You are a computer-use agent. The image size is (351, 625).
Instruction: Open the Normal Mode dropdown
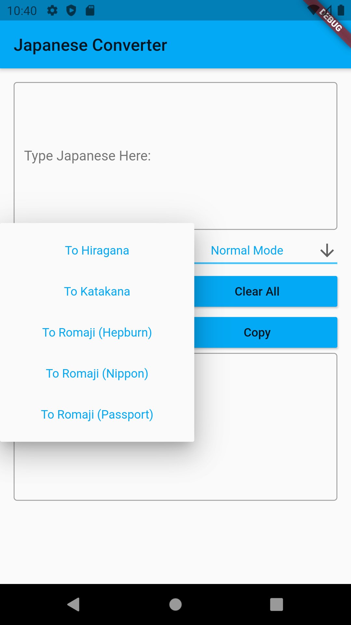(x=247, y=251)
